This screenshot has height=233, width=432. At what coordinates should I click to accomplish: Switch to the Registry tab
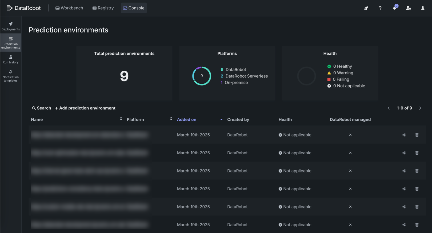[103, 8]
